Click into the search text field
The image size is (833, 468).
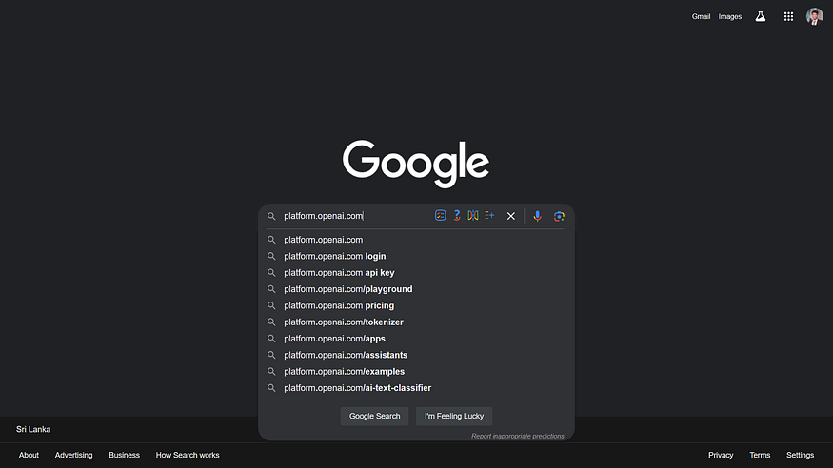(x=356, y=216)
